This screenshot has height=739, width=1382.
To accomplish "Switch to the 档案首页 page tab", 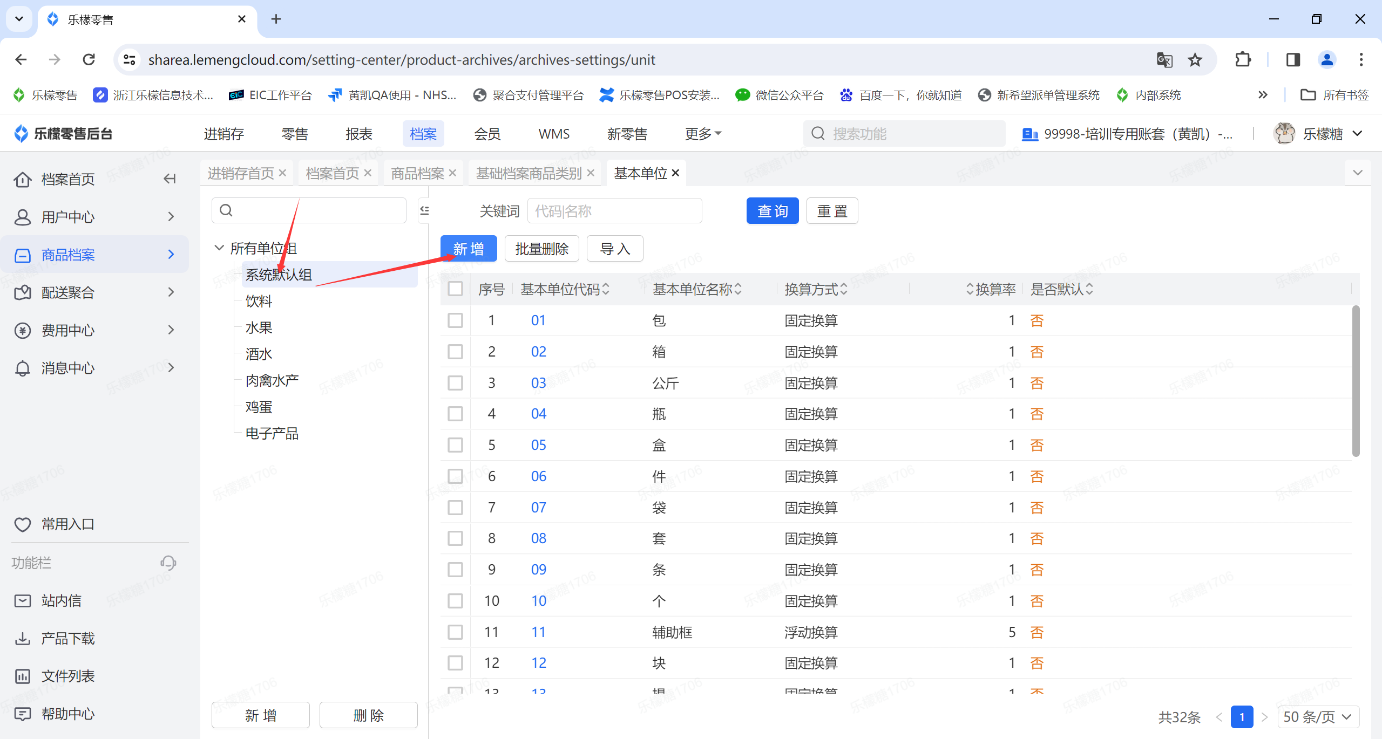I will (332, 173).
